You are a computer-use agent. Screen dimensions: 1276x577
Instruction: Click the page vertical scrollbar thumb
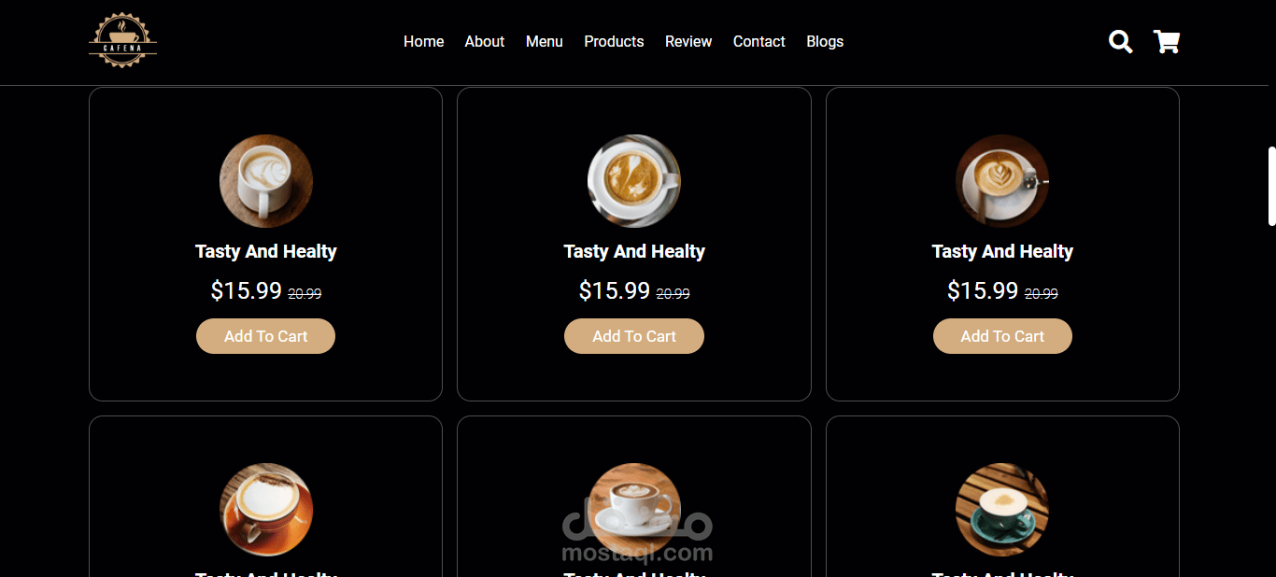[x=1271, y=186]
